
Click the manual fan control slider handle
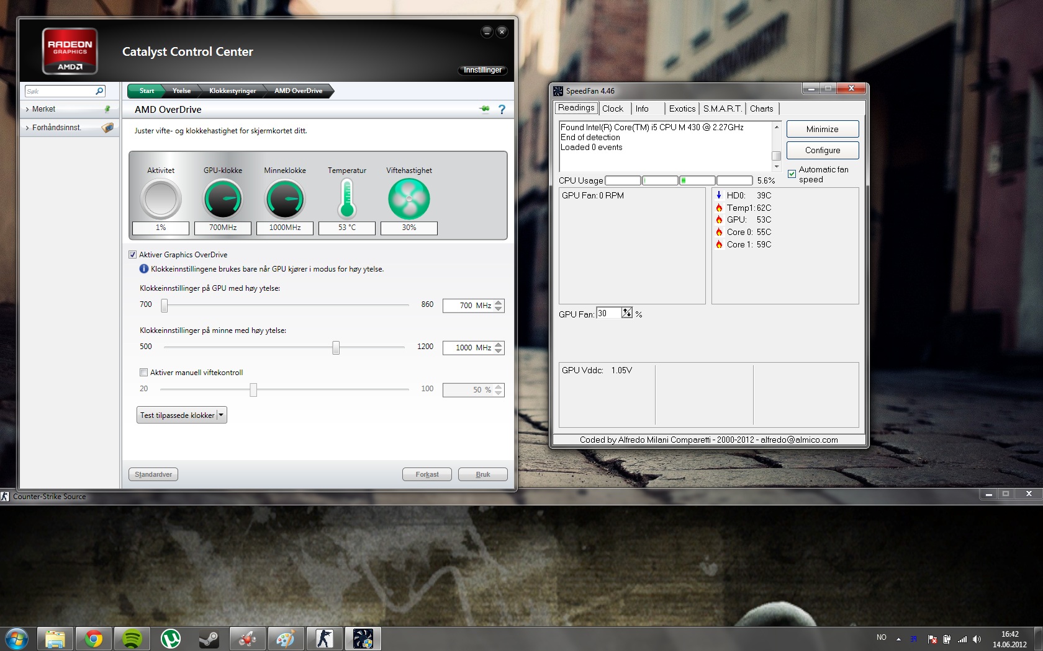tap(253, 389)
